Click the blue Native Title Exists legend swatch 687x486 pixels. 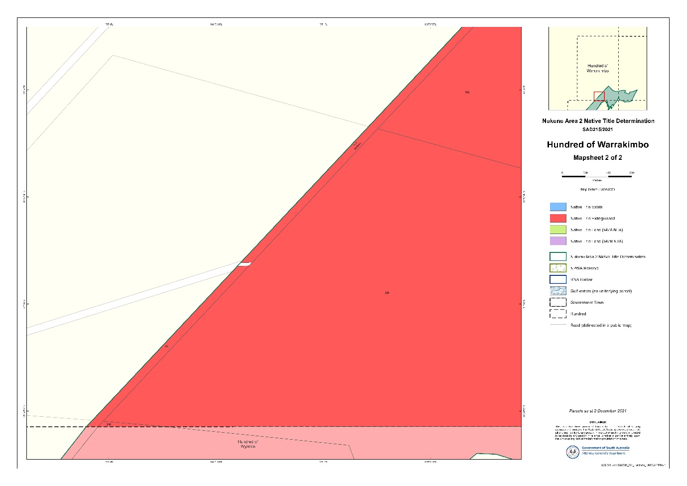click(558, 207)
